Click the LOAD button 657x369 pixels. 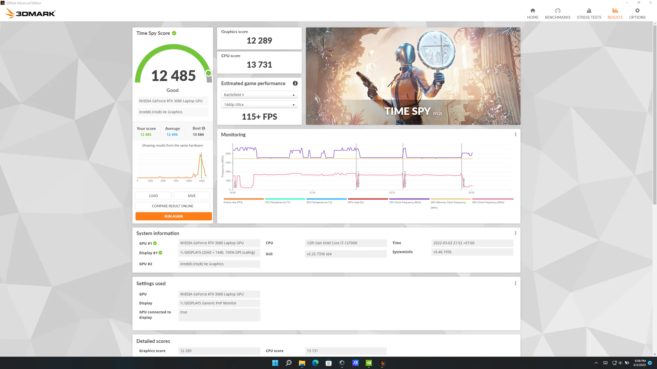point(153,196)
